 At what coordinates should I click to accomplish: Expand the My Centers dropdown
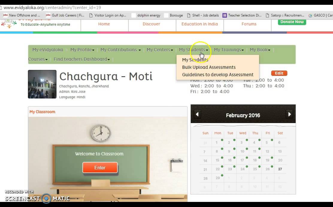pos(160,50)
